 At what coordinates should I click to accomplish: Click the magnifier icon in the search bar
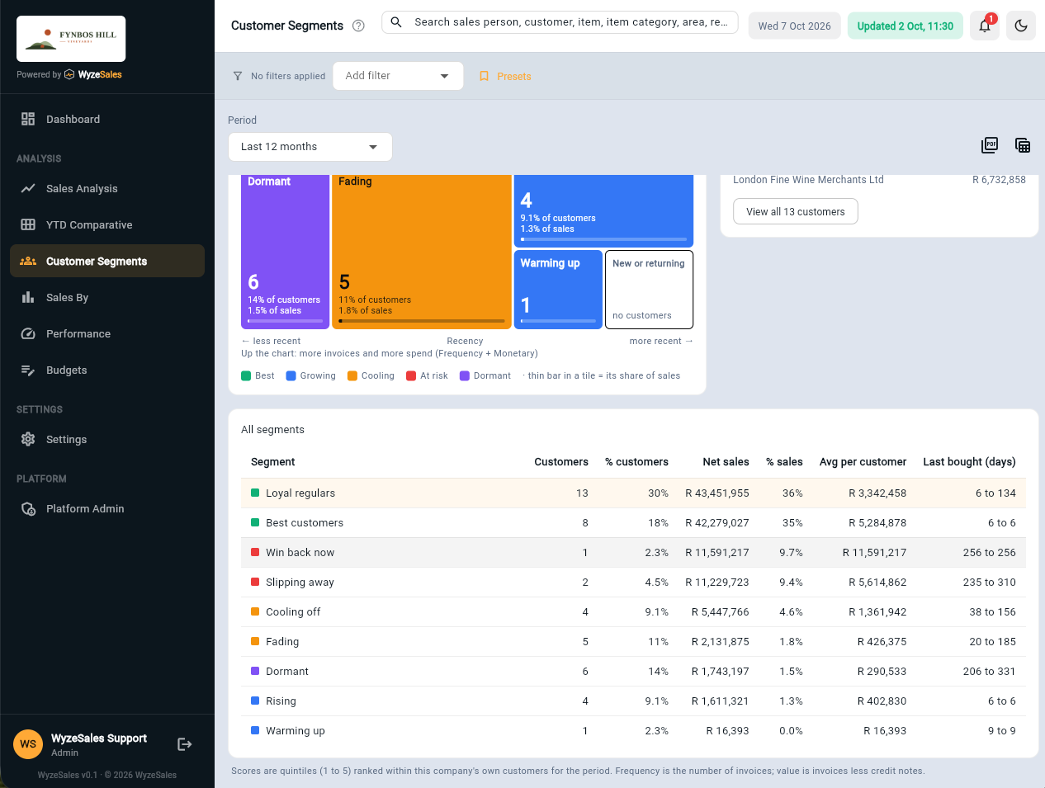(x=396, y=22)
